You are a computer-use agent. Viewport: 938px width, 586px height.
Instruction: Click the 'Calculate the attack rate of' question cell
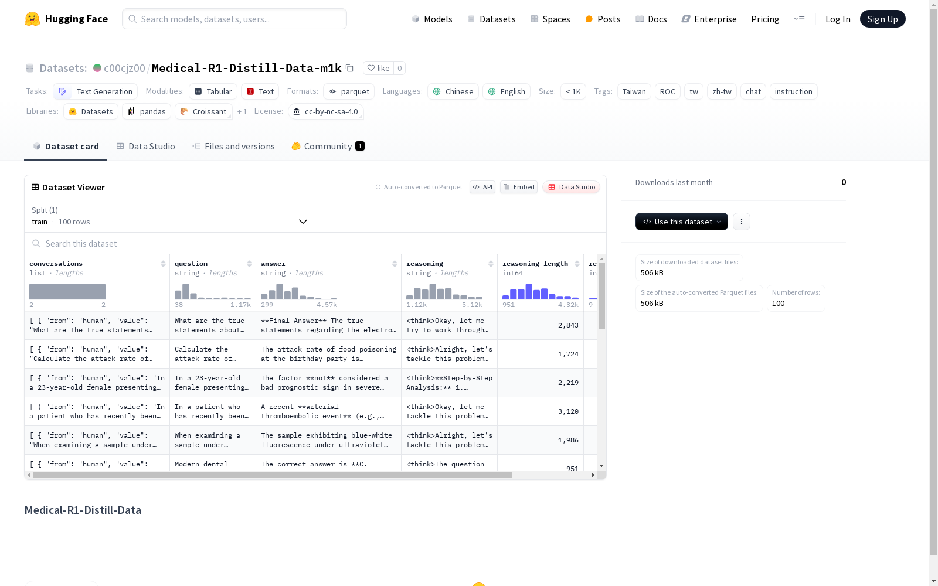point(213,354)
